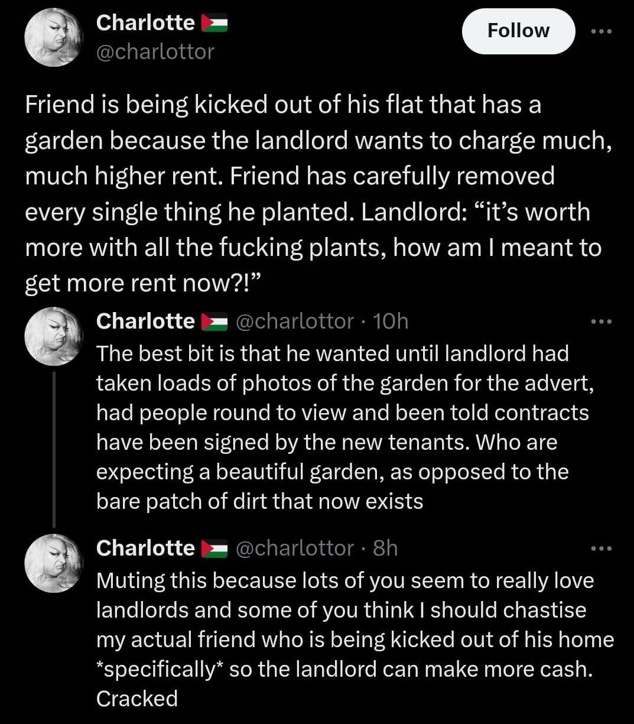
Task: Open the three-dot menu on the 8h reply
Action: coord(602,548)
